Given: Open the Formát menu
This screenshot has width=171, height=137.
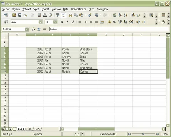Looking at the screenshot, I should coord(45,9).
